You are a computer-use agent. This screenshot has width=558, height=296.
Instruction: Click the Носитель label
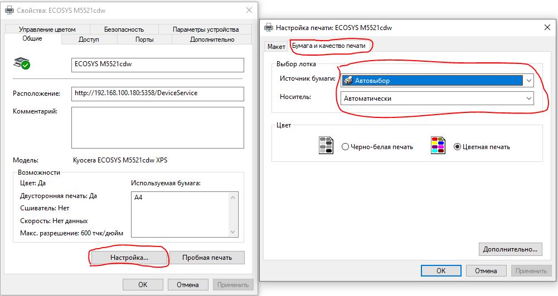point(295,96)
